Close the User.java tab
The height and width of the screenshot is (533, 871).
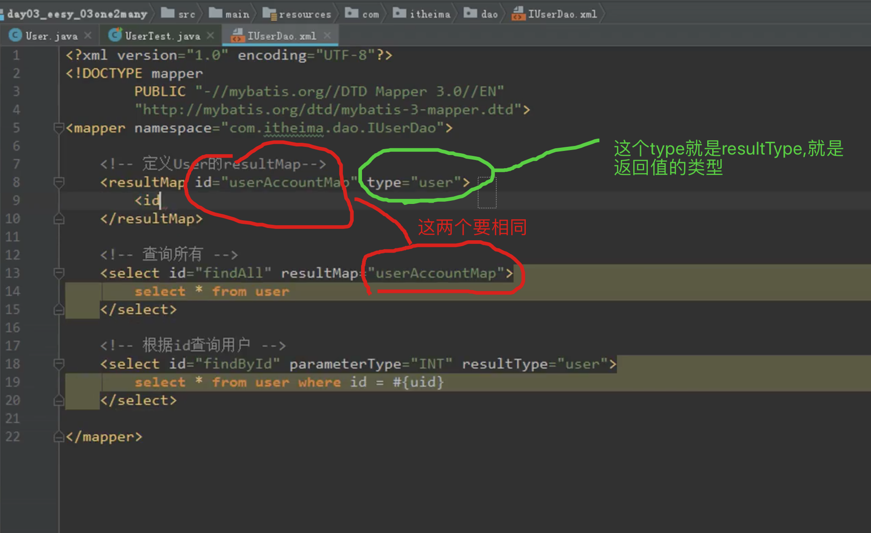tap(88, 35)
